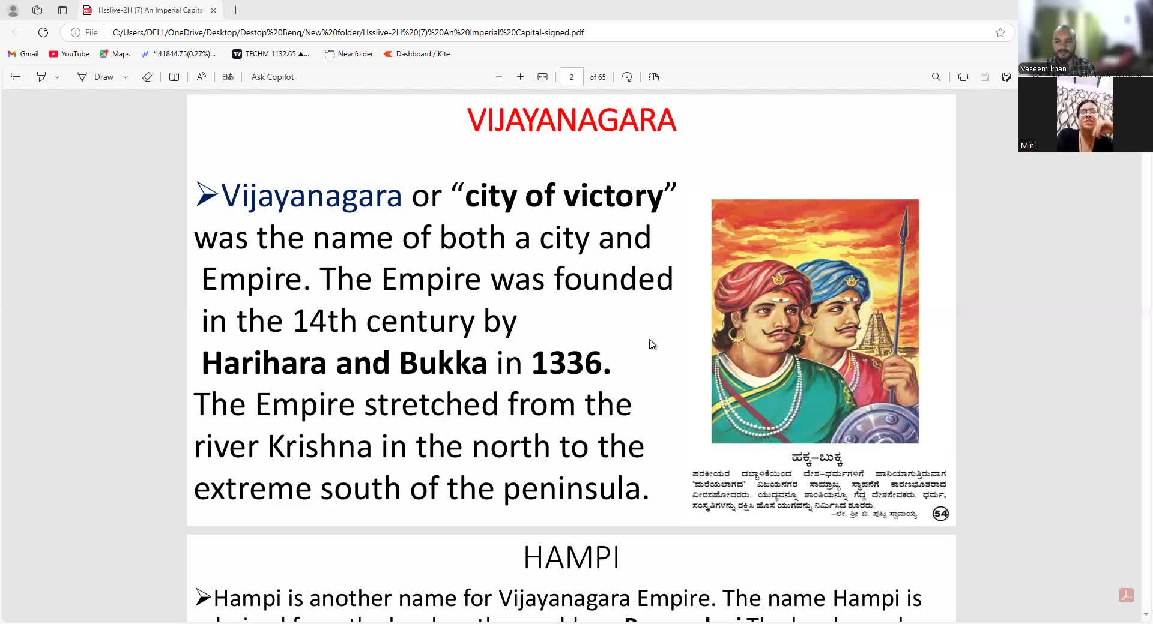Click the VIJAYANAGARA red heading

click(572, 120)
